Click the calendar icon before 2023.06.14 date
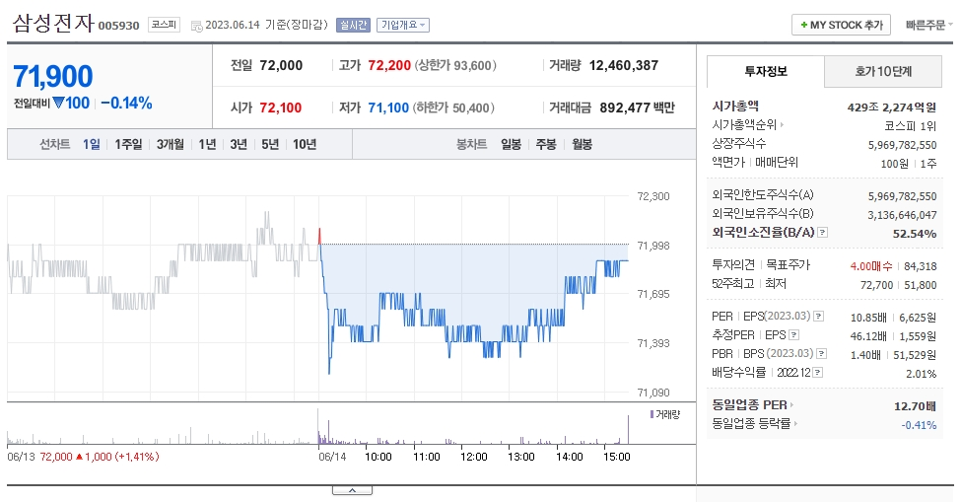 pos(197,26)
